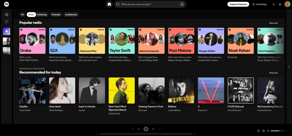Click artist name Olivia Rodrigo under drop dead
The width and height of the screenshot is (292, 136).
[x=56, y=110]
